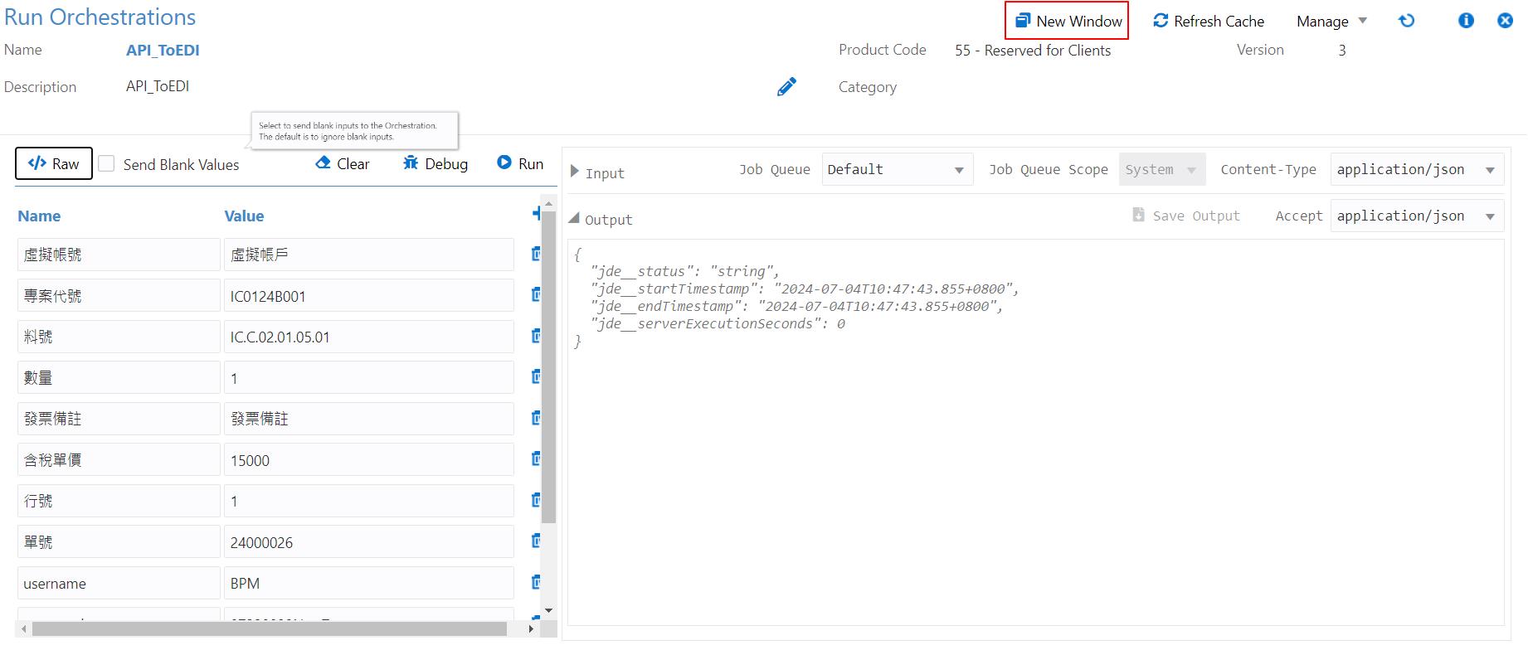Edit name field 發票備註
1528x655 pixels.
click(x=119, y=419)
